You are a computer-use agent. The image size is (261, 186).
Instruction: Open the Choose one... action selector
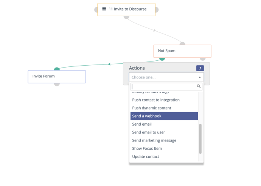coord(166,77)
